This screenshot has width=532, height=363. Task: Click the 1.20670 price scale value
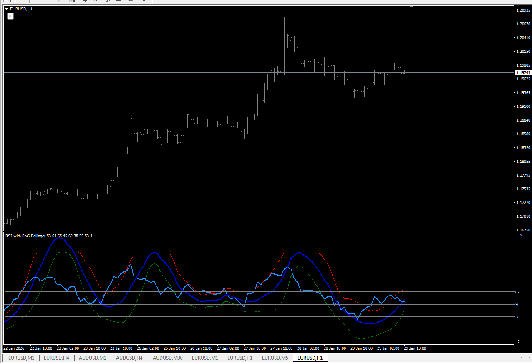pyautogui.click(x=523, y=24)
